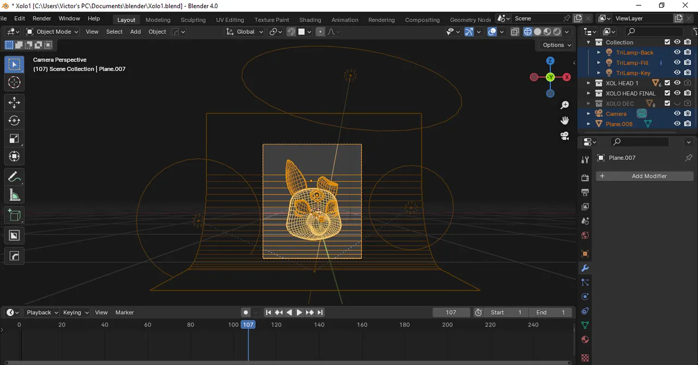Image resolution: width=698 pixels, height=365 pixels.
Task: Select the Scale tool
Action: click(x=14, y=138)
